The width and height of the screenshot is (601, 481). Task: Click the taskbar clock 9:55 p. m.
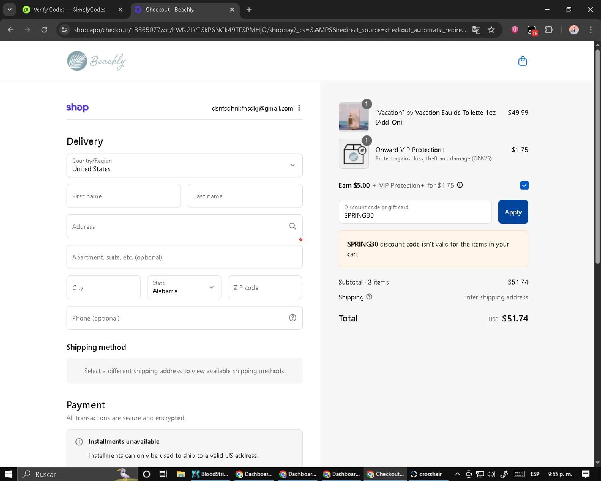tap(560, 474)
